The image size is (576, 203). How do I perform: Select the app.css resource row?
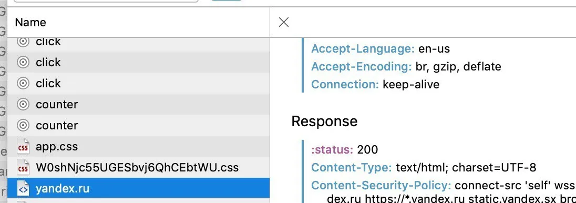[x=139, y=147]
